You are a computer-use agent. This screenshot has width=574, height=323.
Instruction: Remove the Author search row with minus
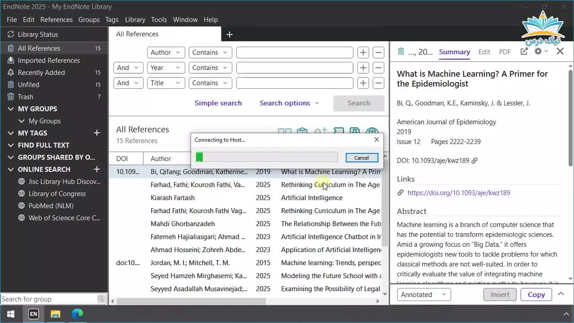pos(378,52)
